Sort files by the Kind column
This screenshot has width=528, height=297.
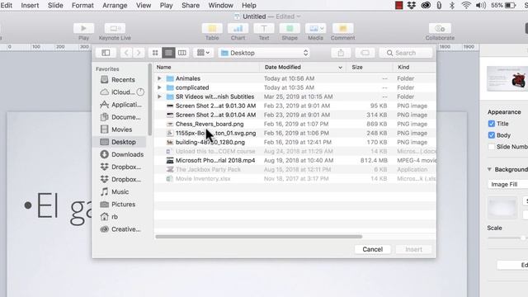[x=415, y=68]
